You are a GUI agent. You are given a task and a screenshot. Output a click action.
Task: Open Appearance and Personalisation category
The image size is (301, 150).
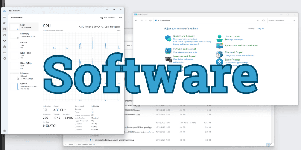(241, 45)
